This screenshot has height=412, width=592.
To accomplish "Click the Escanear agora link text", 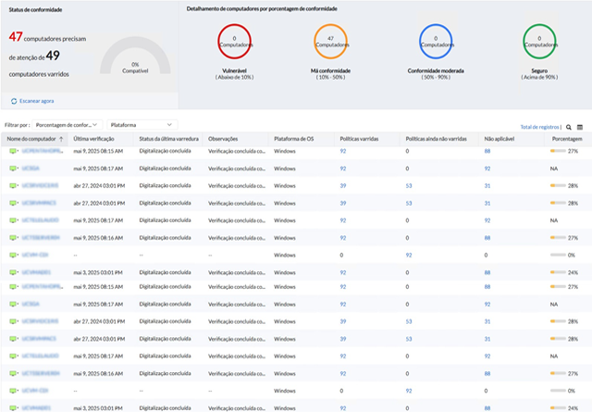I will [37, 100].
